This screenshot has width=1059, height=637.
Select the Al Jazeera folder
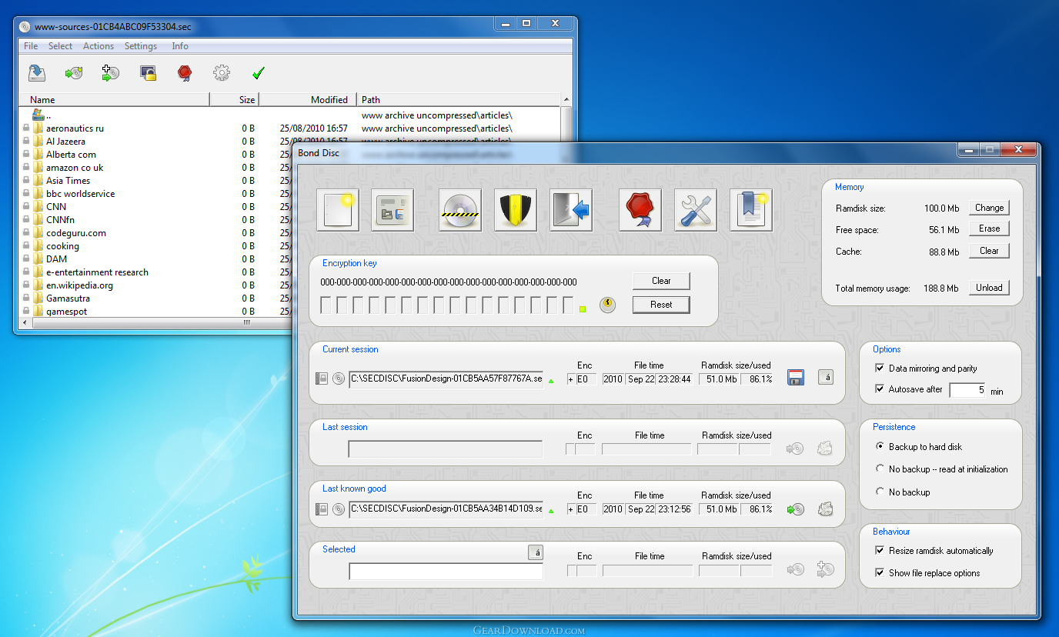point(65,142)
